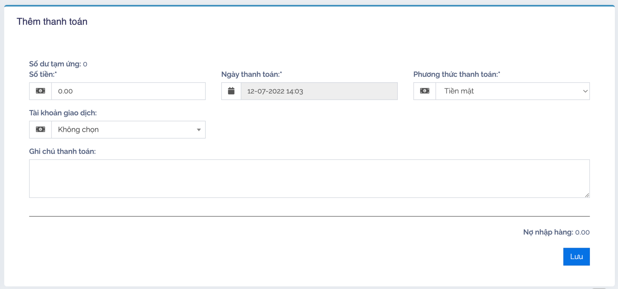Screen dimensions: 618x289
Task: Click the Ngày thanh toán label
Action: [x=251, y=74]
